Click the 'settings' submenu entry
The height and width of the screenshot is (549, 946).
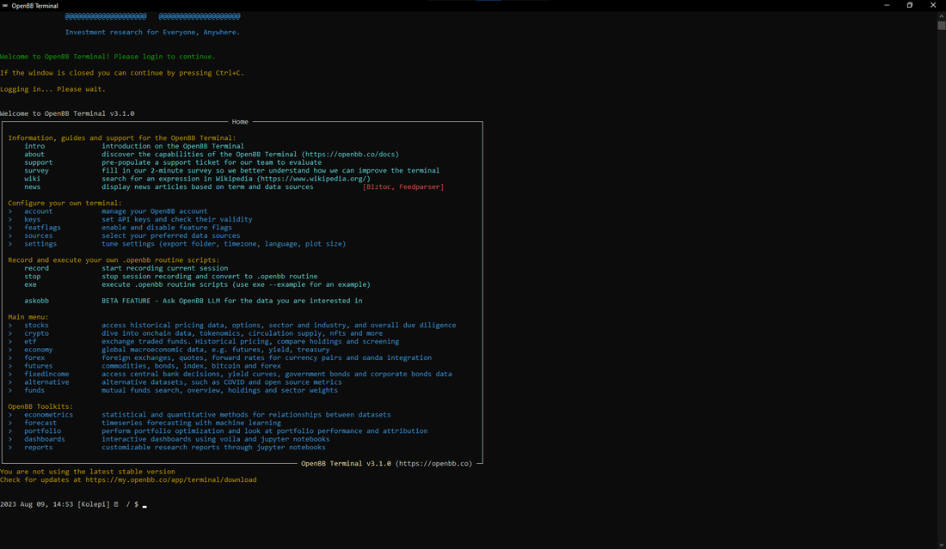(x=40, y=243)
